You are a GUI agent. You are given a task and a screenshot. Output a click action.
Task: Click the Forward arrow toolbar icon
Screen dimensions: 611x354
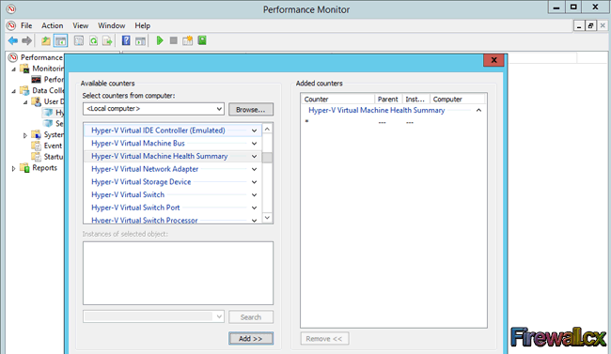(26, 40)
